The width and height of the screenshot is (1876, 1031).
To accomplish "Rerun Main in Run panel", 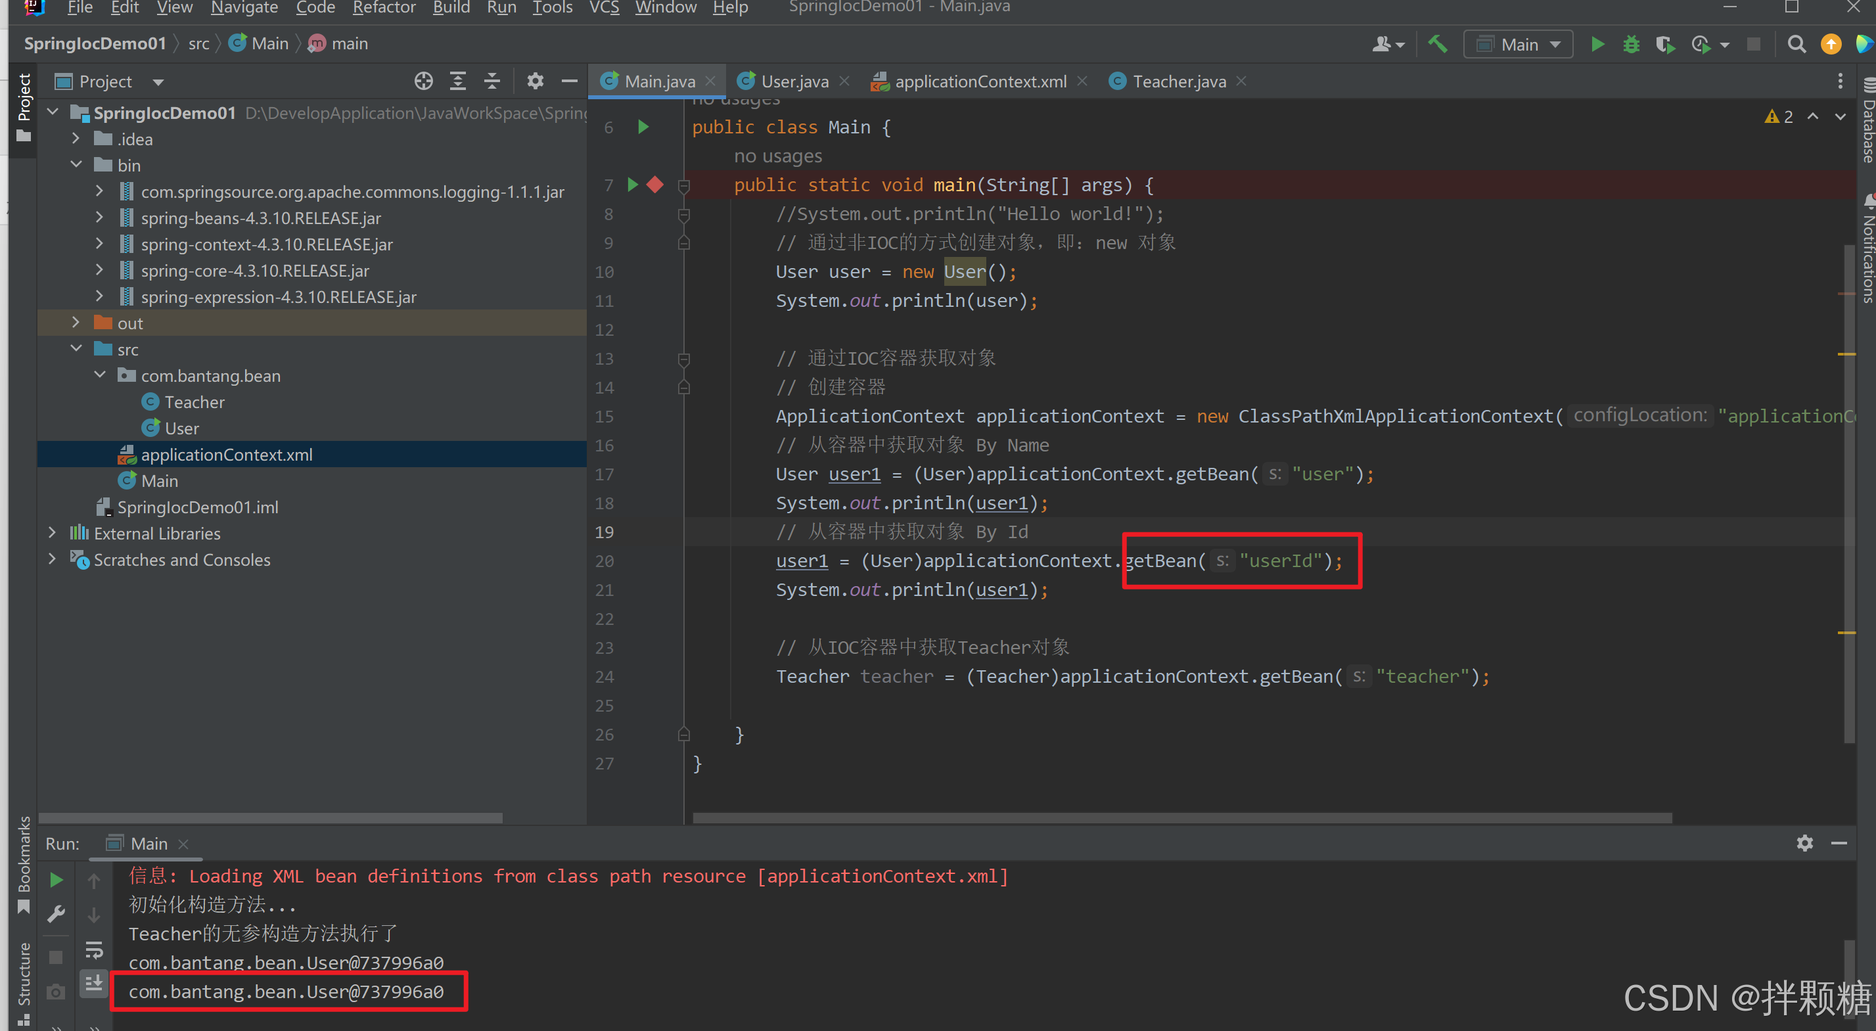I will (x=56, y=881).
